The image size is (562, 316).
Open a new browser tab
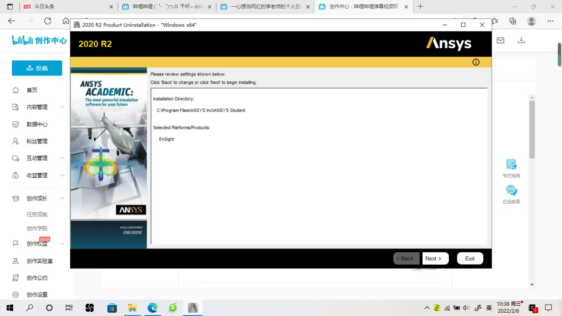[x=420, y=7]
